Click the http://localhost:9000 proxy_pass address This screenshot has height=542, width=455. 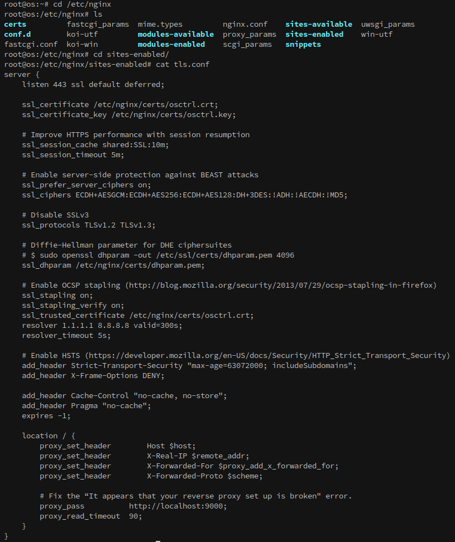(178, 506)
